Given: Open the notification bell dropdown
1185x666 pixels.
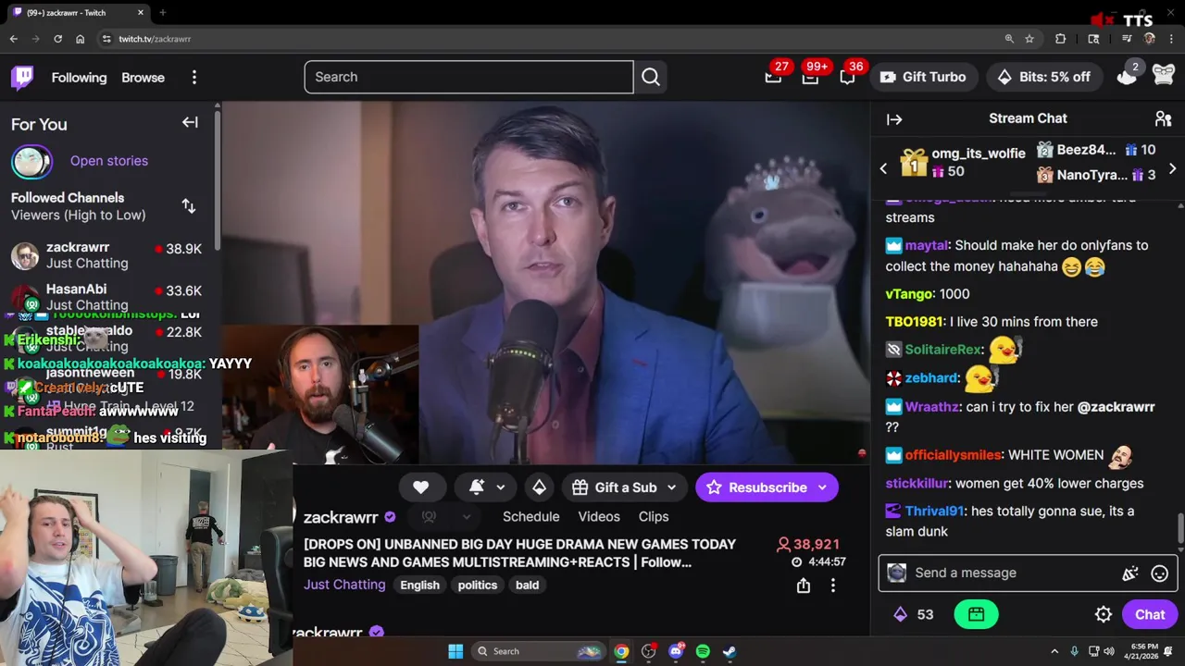Looking at the screenshot, I should 487,487.
